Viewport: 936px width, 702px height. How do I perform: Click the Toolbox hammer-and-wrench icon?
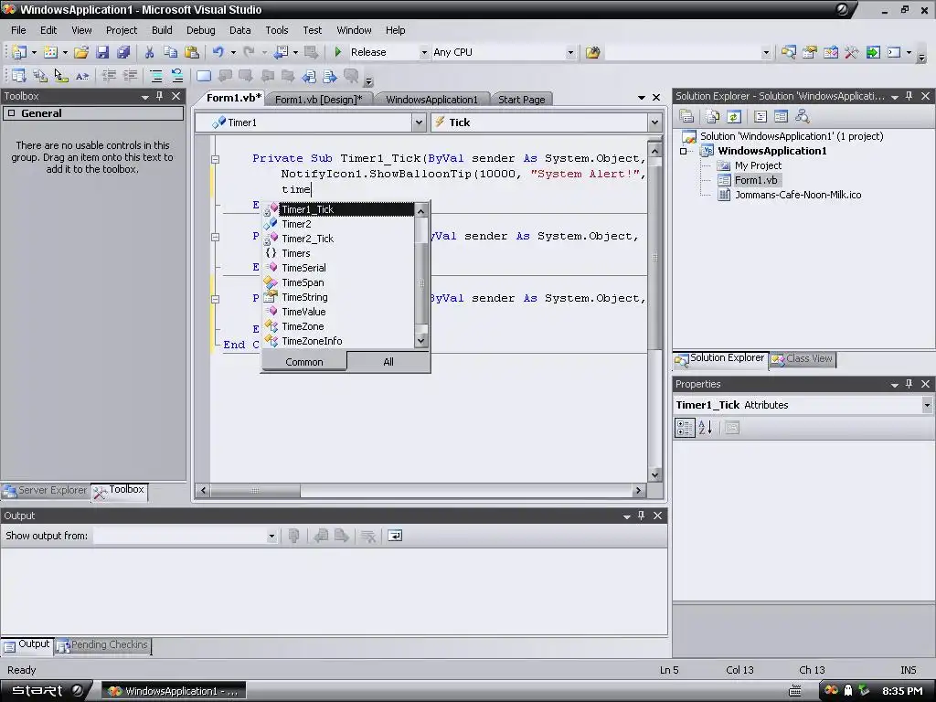pyautogui.click(x=852, y=52)
